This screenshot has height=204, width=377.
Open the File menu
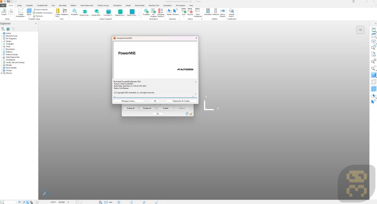tap(3, 5)
